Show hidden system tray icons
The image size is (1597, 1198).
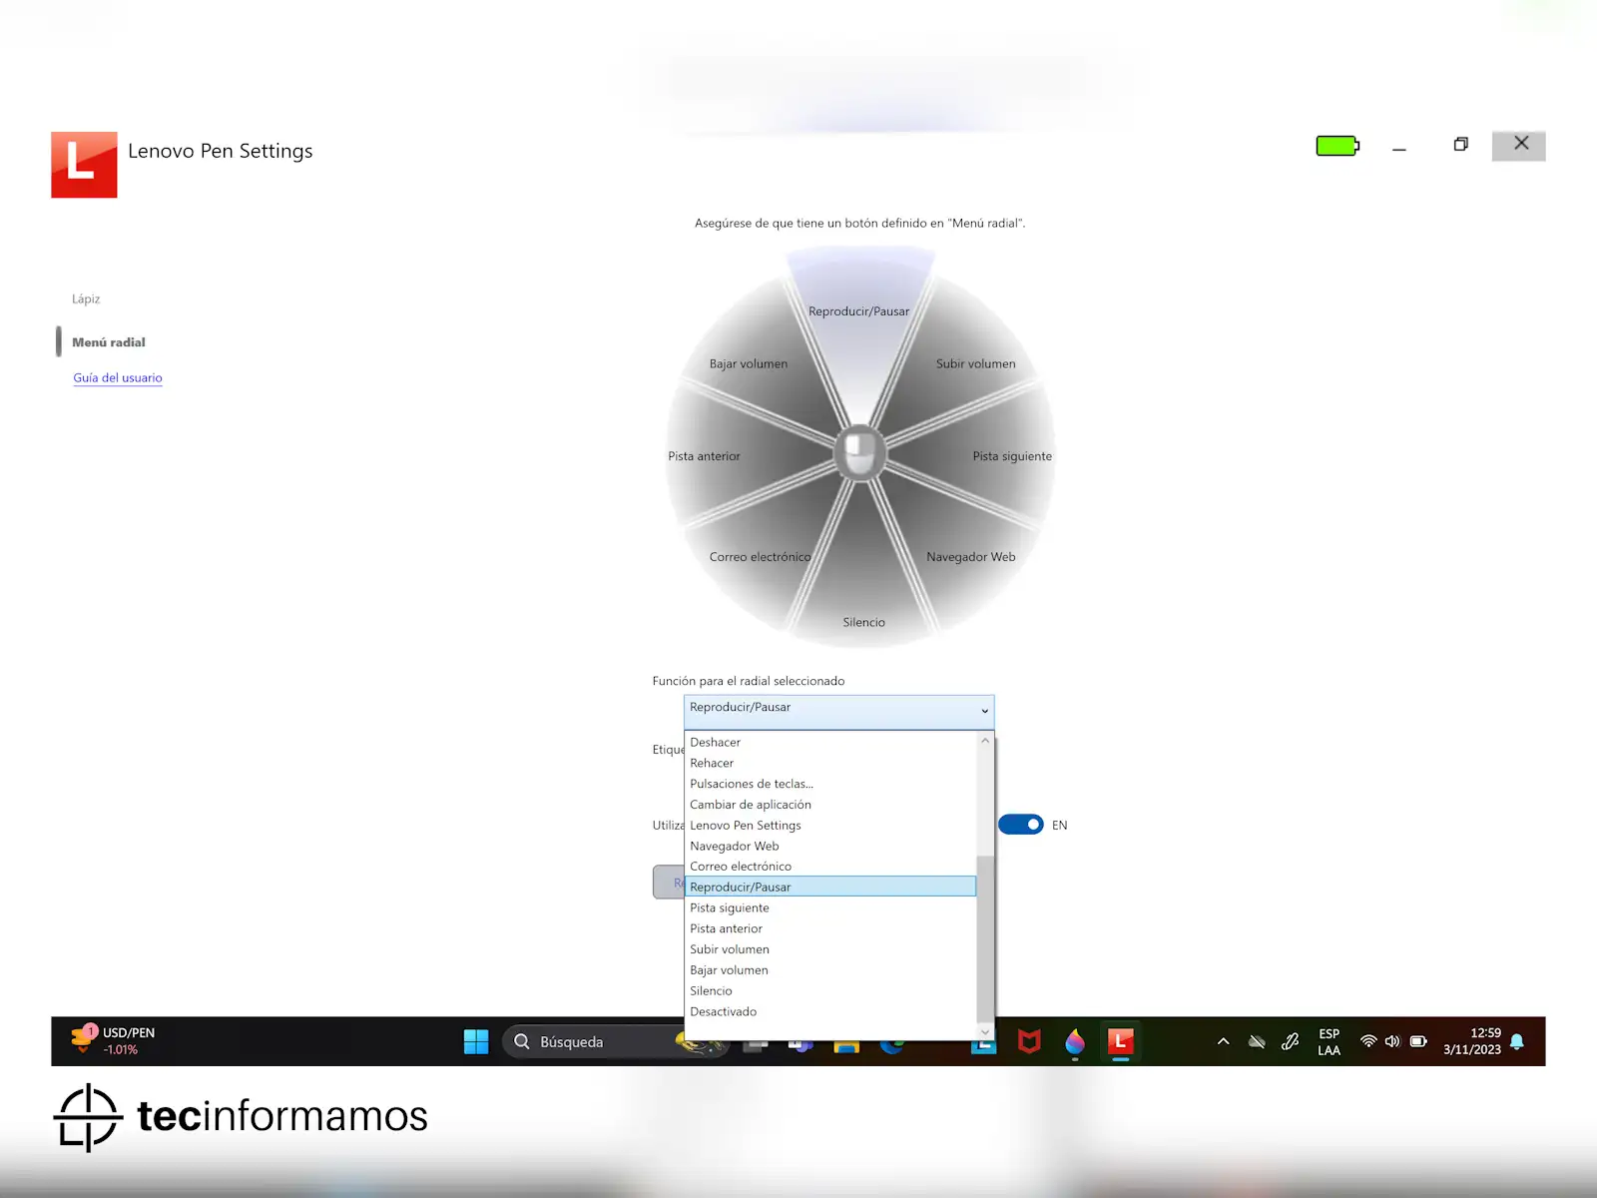tap(1223, 1041)
